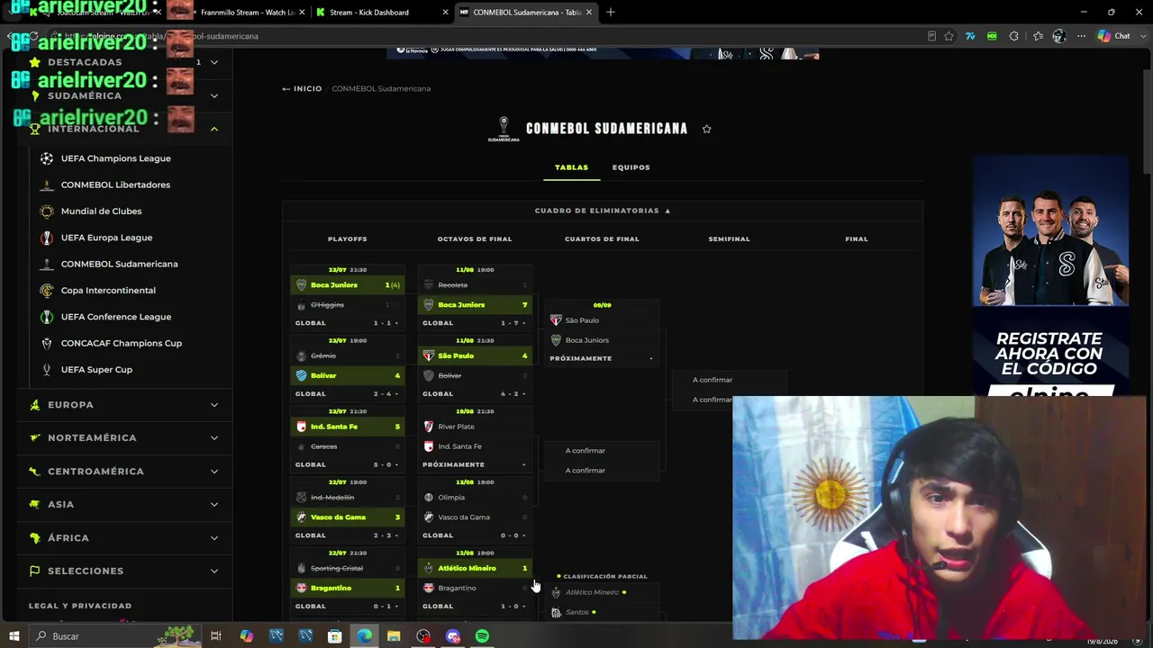Open browser settings and more menu
Viewport: 1153px width, 648px height.
(x=1081, y=36)
